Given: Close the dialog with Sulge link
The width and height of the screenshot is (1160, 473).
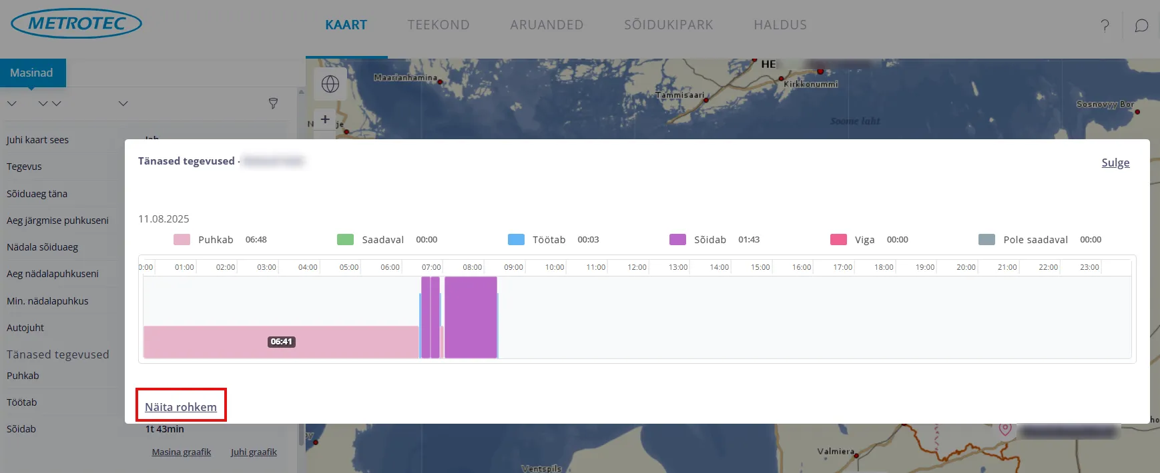Looking at the screenshot, I should coord(1115,163).
